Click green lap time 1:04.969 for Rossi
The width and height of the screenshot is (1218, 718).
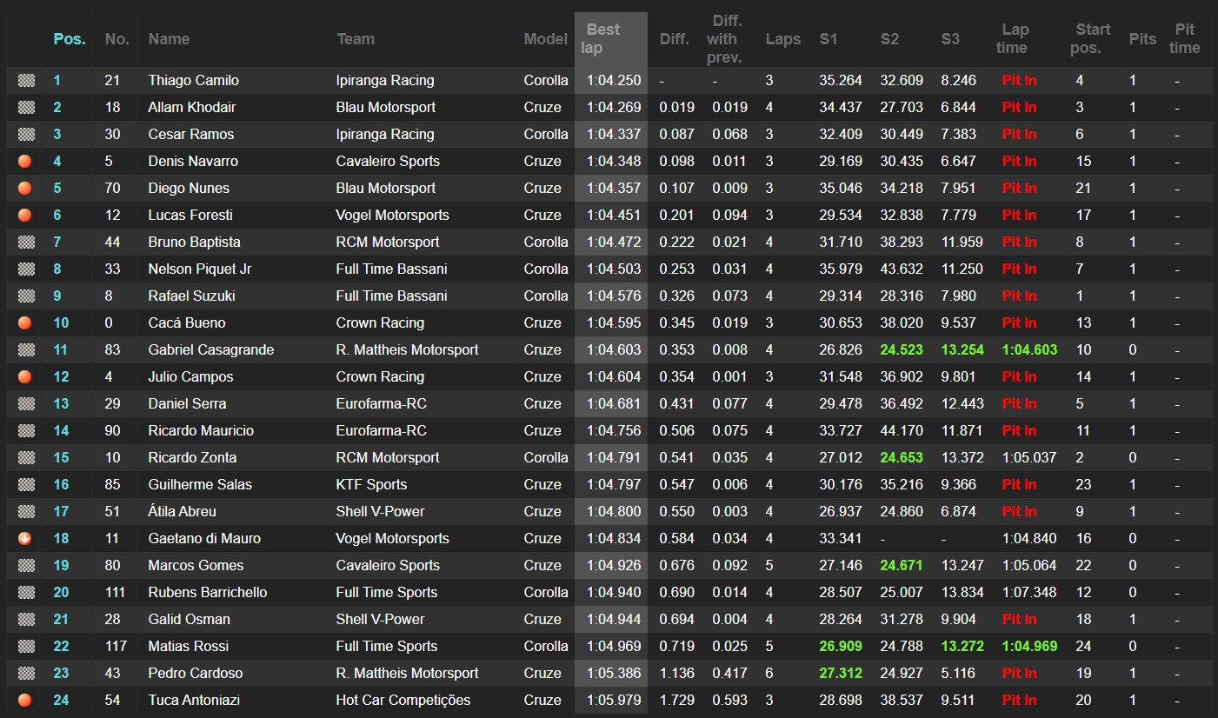click(1029, 646)
